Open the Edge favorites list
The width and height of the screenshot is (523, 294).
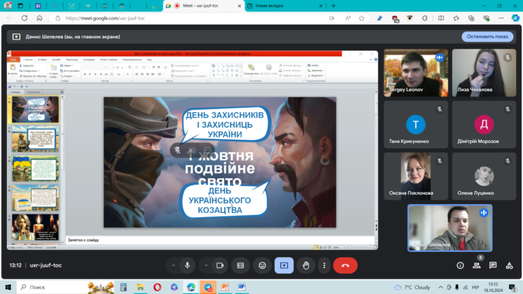[x=456, y=18]
